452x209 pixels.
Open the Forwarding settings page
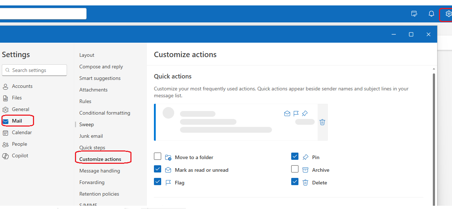pyautogui.click(x=92, y=182)
